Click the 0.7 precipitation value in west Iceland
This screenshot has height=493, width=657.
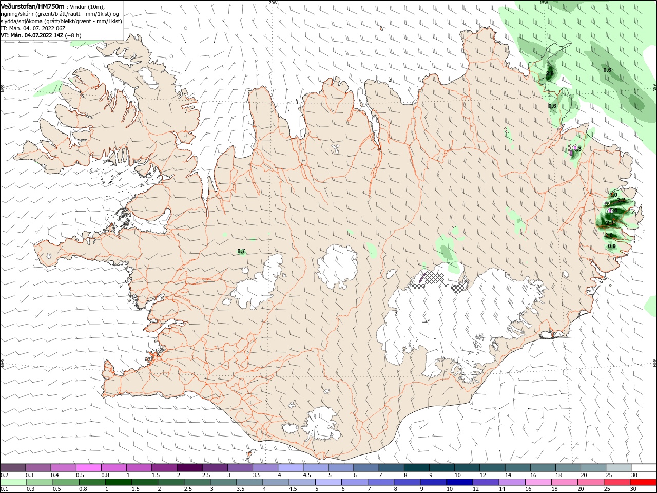[x=241, y=251]
